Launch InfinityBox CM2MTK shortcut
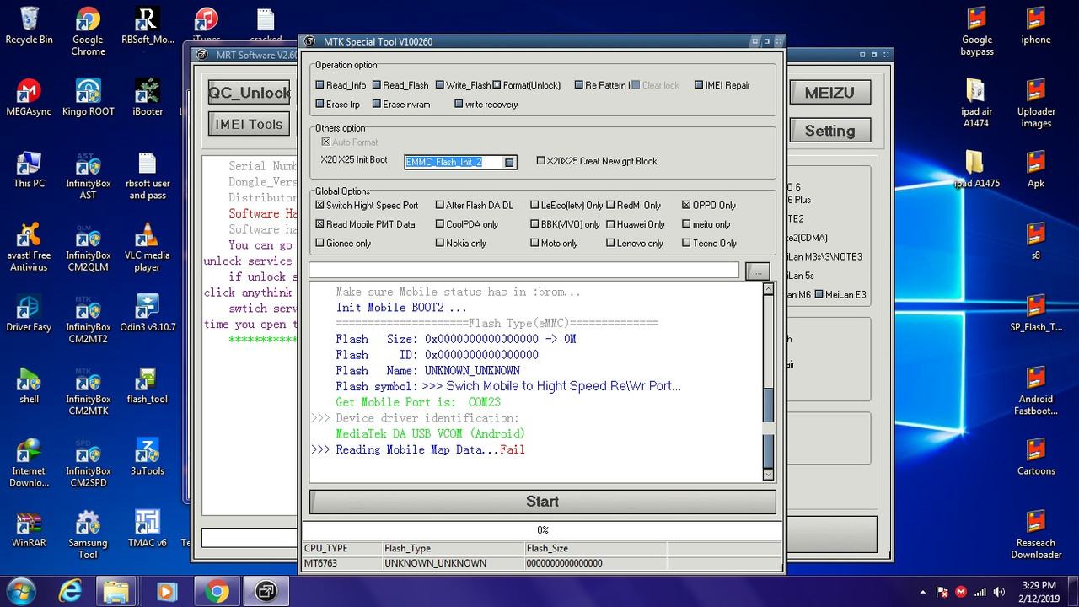 [x=88, y=391]
